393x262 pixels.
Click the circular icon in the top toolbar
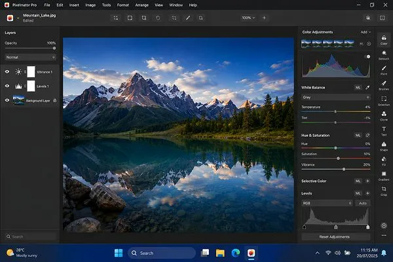[158, 18]
